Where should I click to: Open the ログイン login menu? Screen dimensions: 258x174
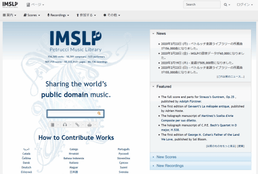245,5
